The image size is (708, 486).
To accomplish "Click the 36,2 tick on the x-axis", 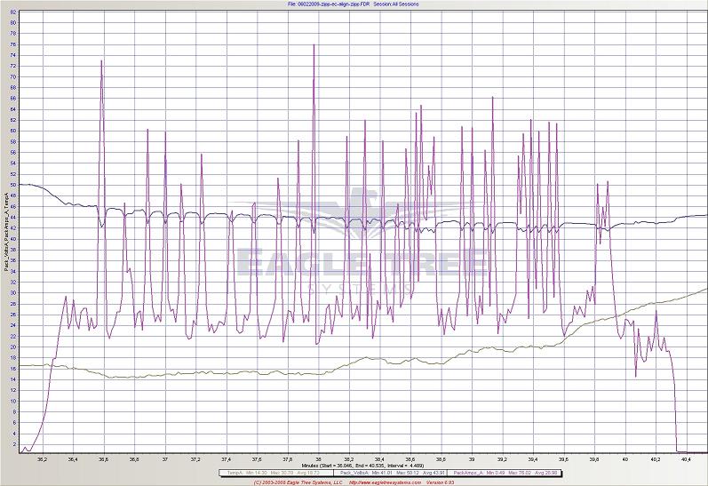I will coord(42,459).
